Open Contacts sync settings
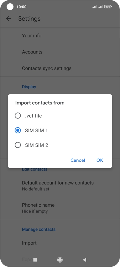Viewport: 120px width, 267px height. click(60, 68)
